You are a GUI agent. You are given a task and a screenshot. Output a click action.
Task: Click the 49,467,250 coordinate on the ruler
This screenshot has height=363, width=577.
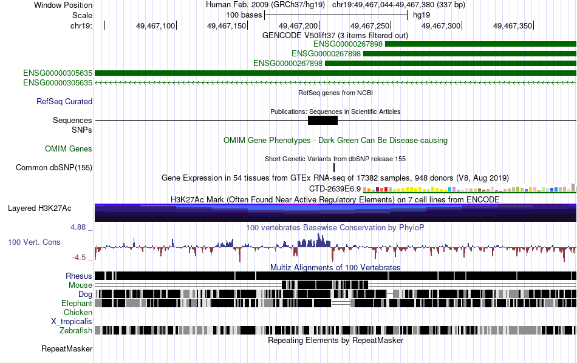coord(369,25)
